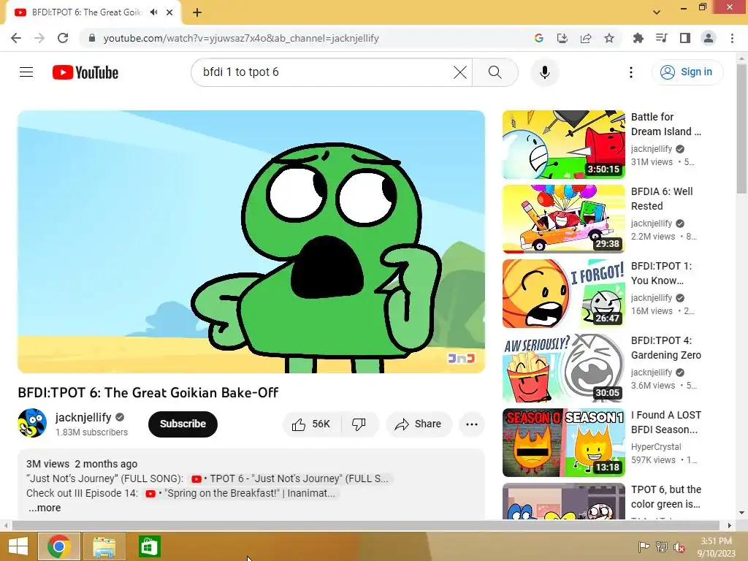Click HyperCrystal channel name
The width and height of the screenshot is (748, 561).
click(x=656, y=447)
